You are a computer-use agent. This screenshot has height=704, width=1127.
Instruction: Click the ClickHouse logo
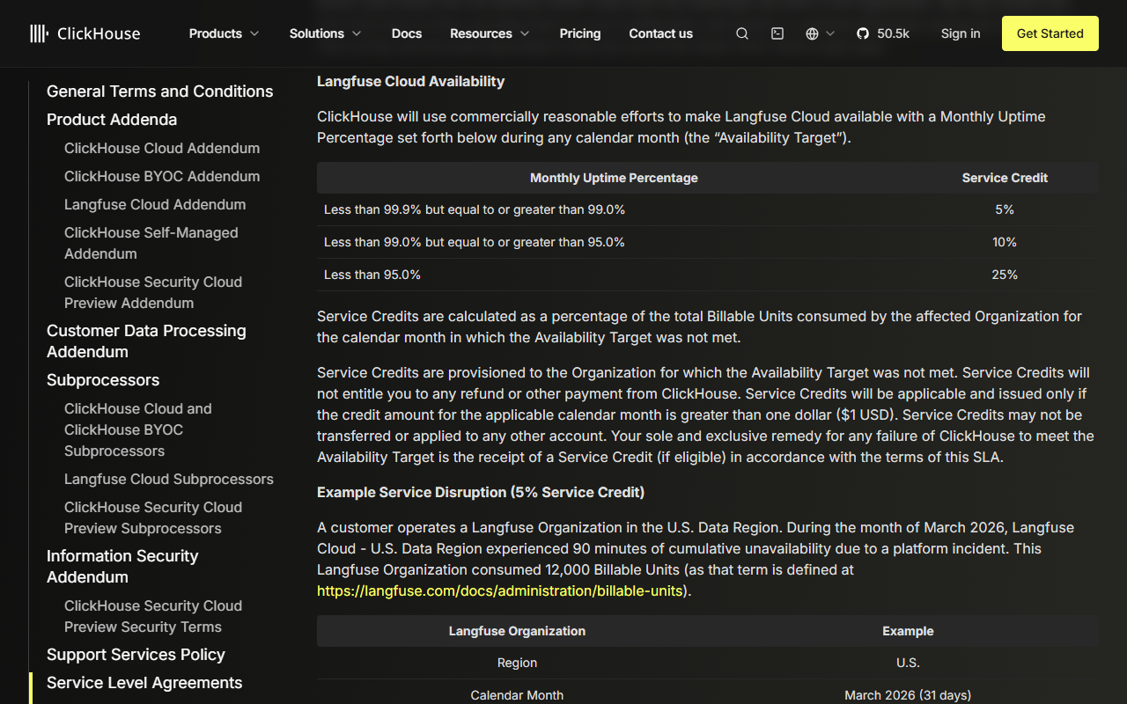click(x=85, y=33)
